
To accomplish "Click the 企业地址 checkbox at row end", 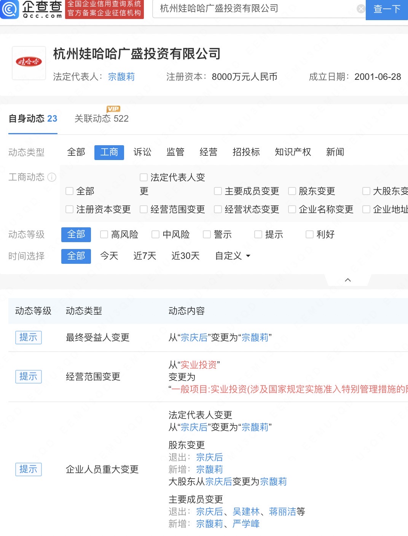I will [x=366, y=209].
